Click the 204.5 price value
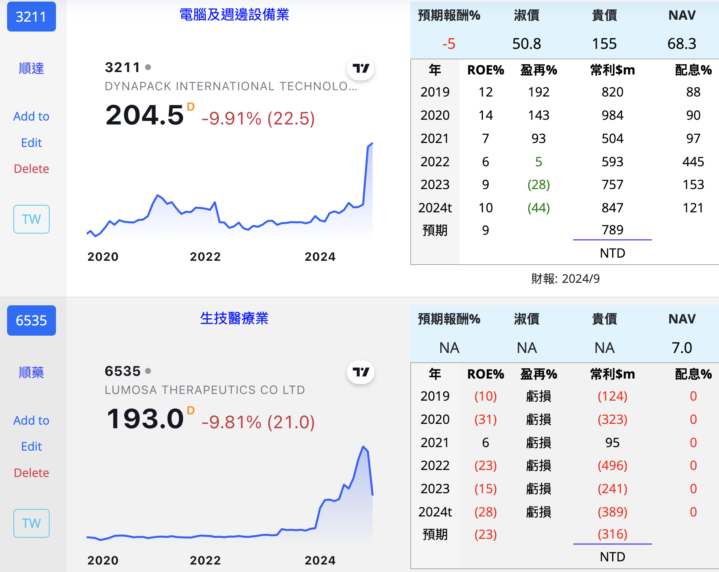The image size is (719, 572). click(145, 115)
